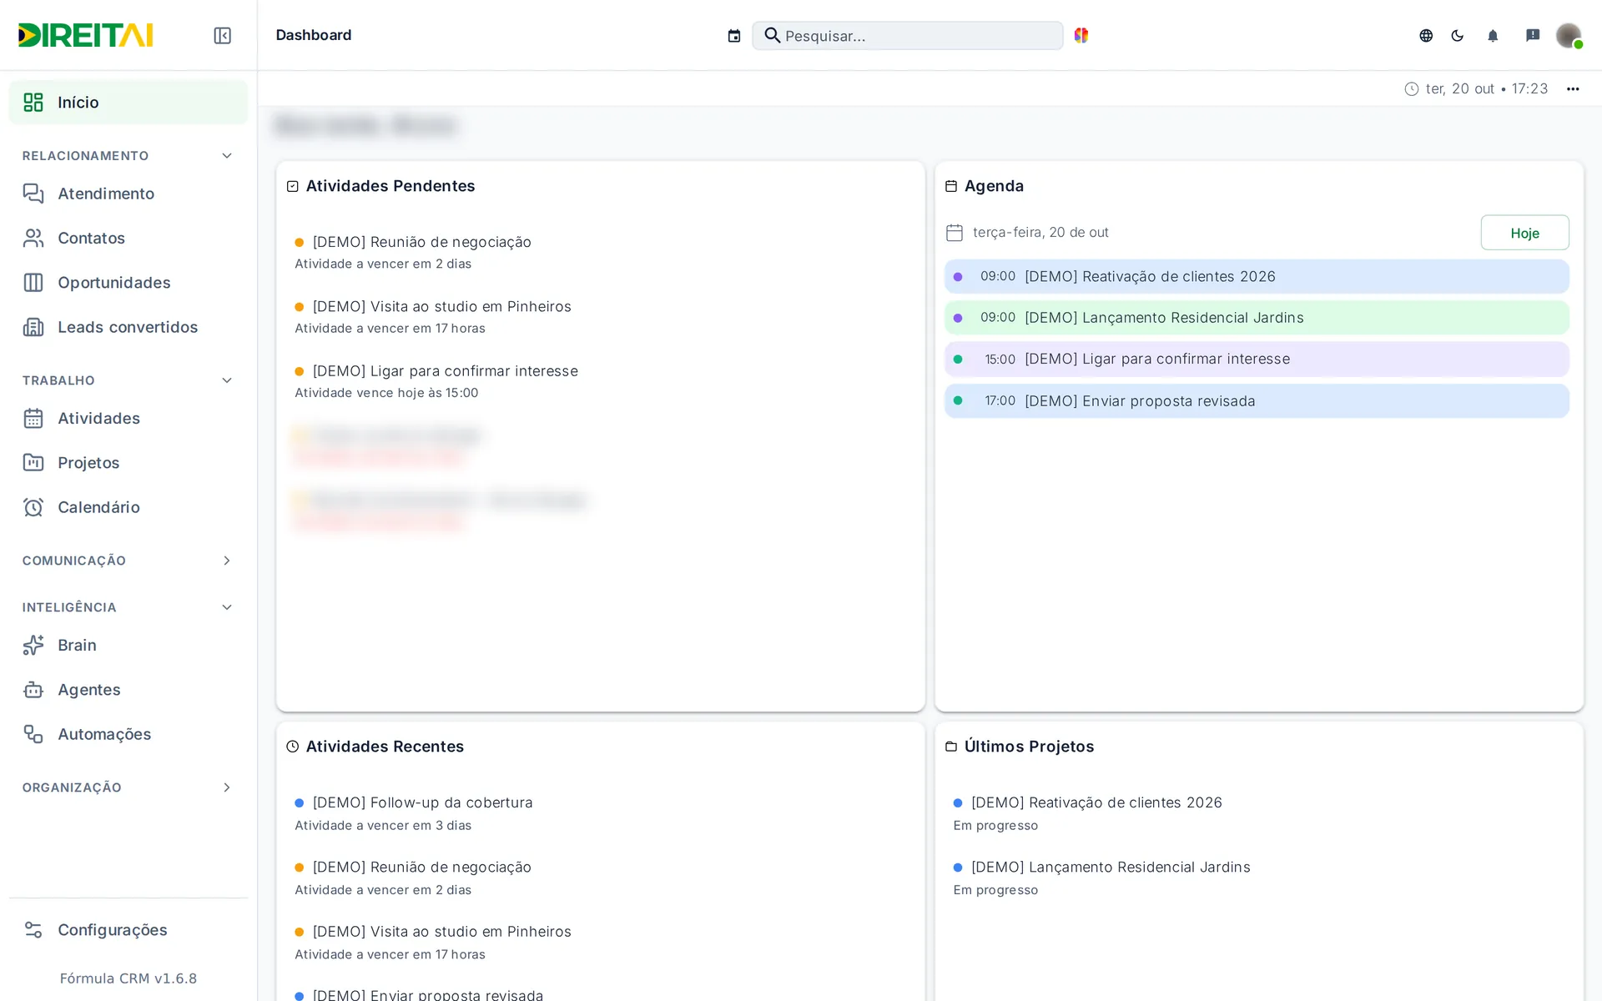Click in the Pesquisar search field
Screen dimensions: 1602x1001
point(908,36)
